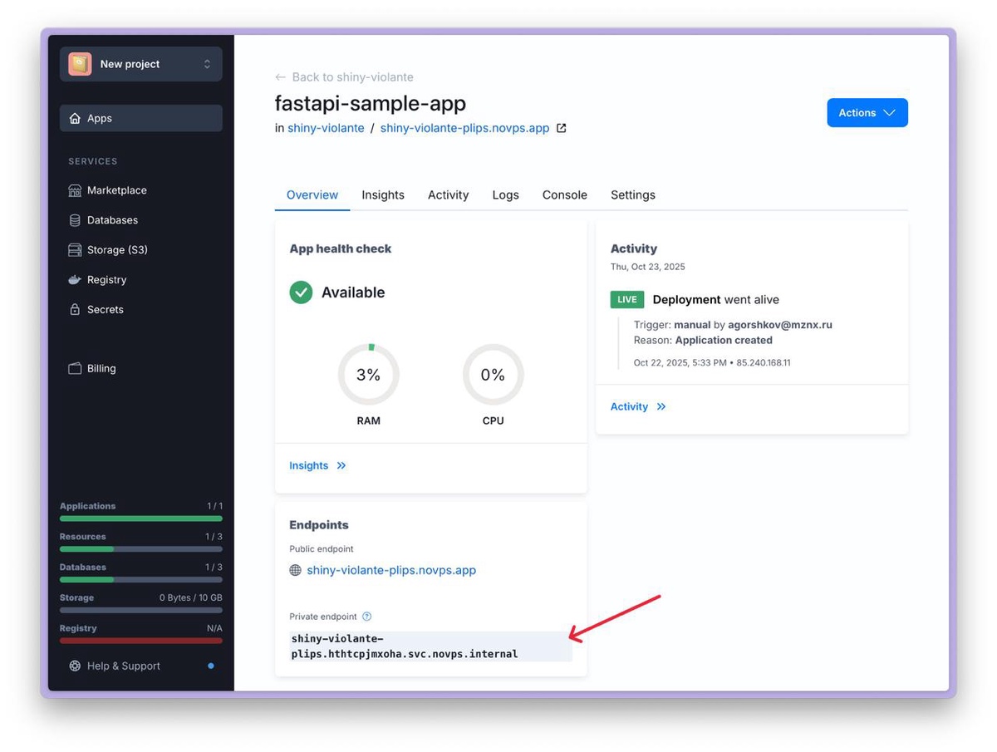Image resolution: width=997 pixels, height=752 pixels.
Task: Expand the Actions dropdown button
Action: point(867,113)
